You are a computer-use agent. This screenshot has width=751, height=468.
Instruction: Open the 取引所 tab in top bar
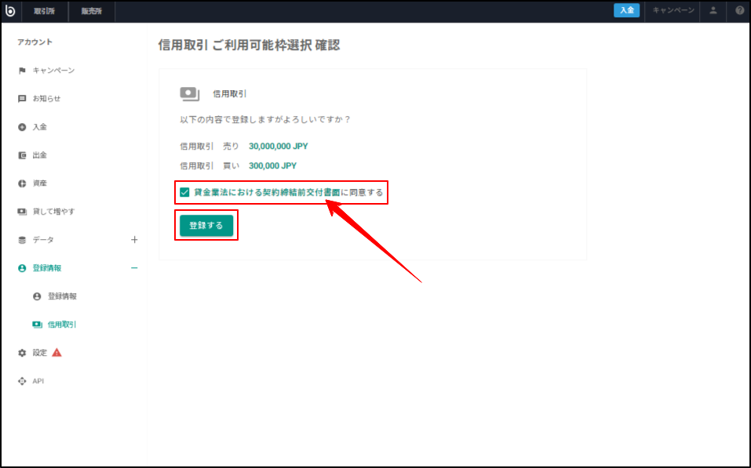(44, 11)
